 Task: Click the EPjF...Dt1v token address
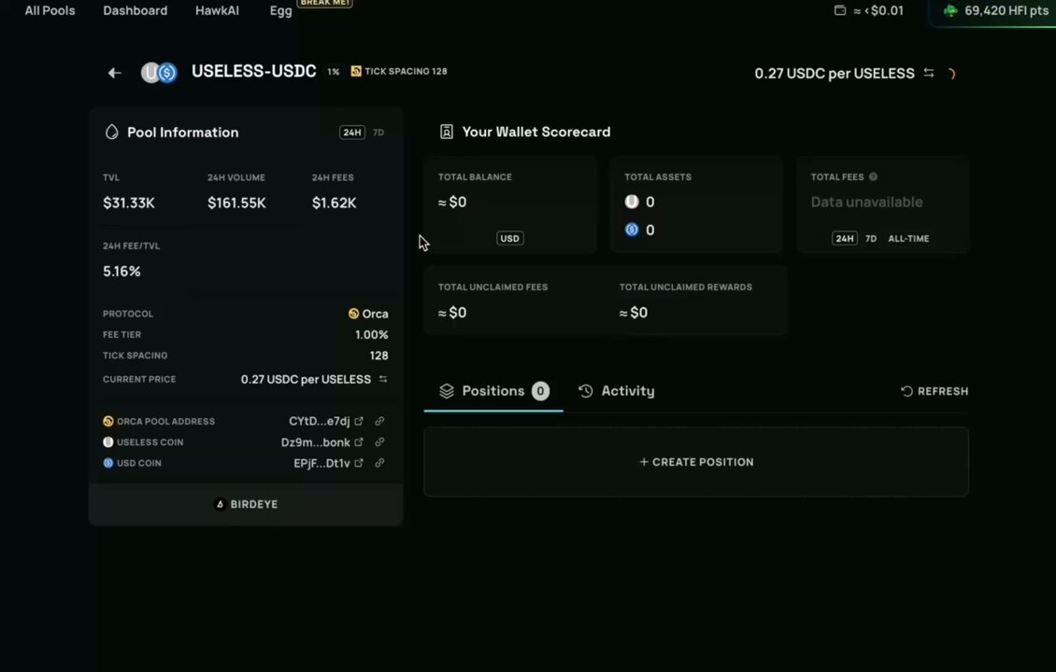point(321,463)
